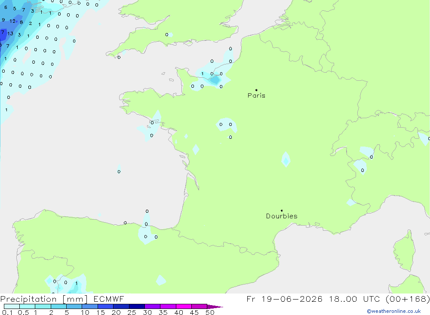This screenshot has width=430, height=315.
Task: Click the legend label '35'
Action: pyautogui.click(x=163, y=312)
